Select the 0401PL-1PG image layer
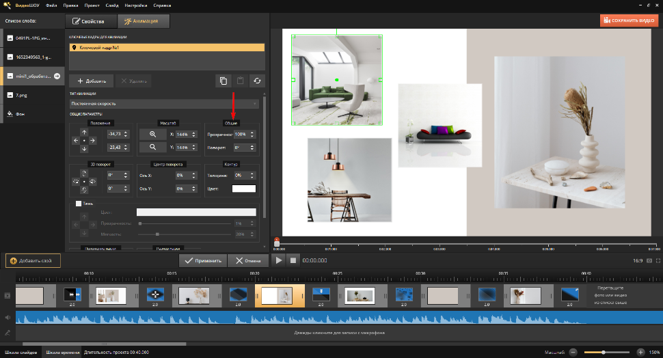663x358 pixels. (33, 38)
